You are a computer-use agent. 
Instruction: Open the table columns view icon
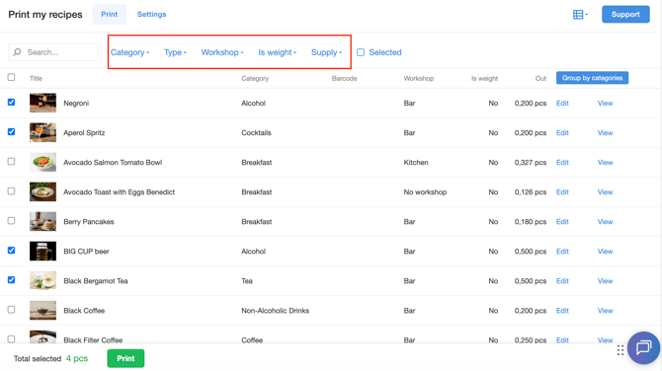tap(580, 15)
